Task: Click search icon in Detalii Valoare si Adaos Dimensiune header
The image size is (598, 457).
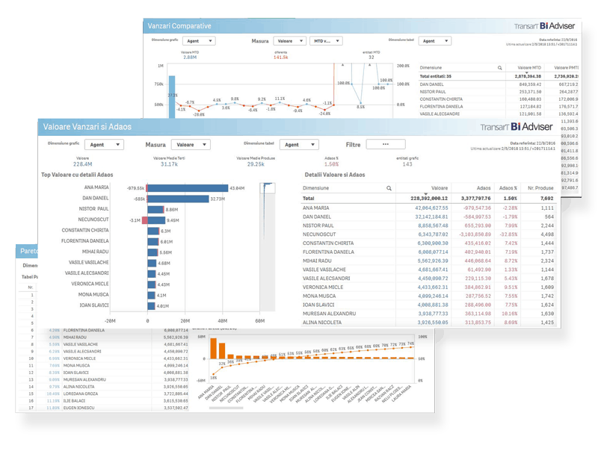Action: 389,189
